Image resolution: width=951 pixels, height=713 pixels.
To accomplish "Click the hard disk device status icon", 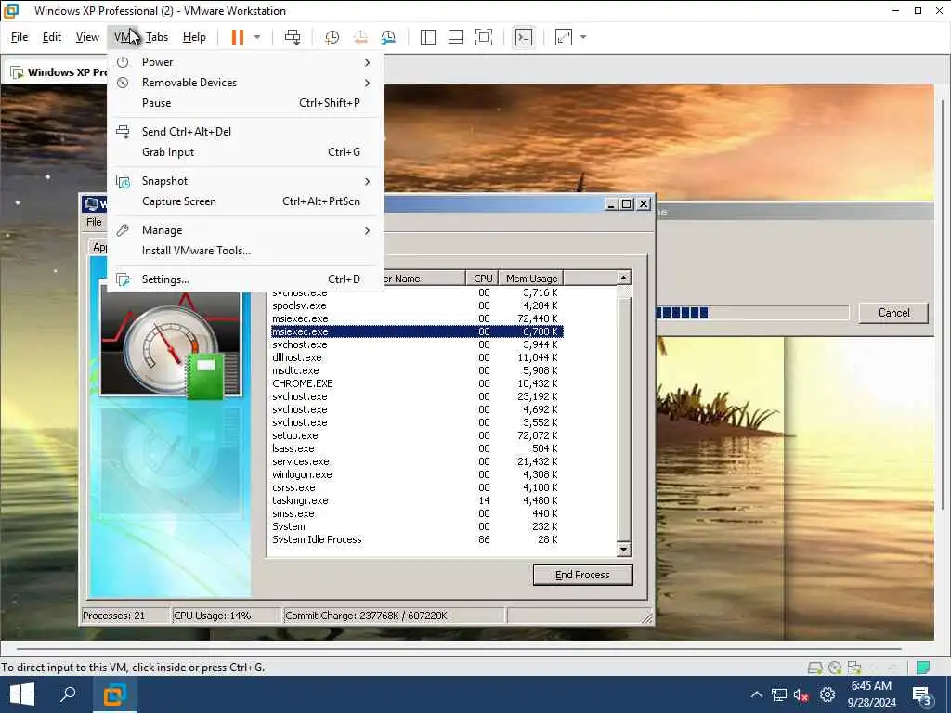I will click(x=814, y=668).
